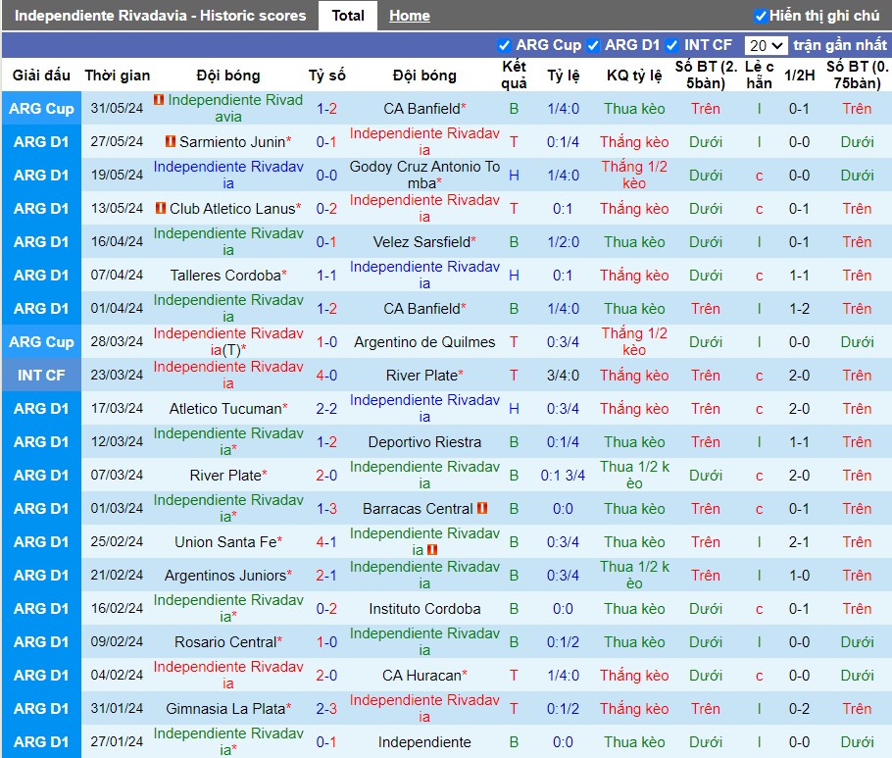Click the 0-2 score against Club Atletico Lanus

326,209
